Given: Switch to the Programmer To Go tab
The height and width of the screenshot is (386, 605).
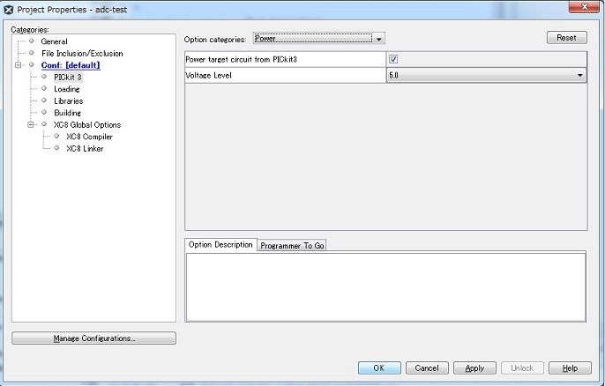Looking at the screenshot, I should [292, 245].
